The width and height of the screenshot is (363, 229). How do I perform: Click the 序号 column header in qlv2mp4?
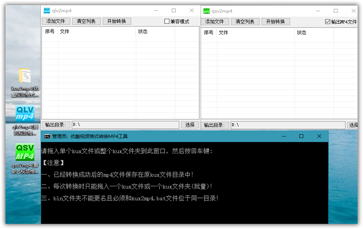(49, 32)
